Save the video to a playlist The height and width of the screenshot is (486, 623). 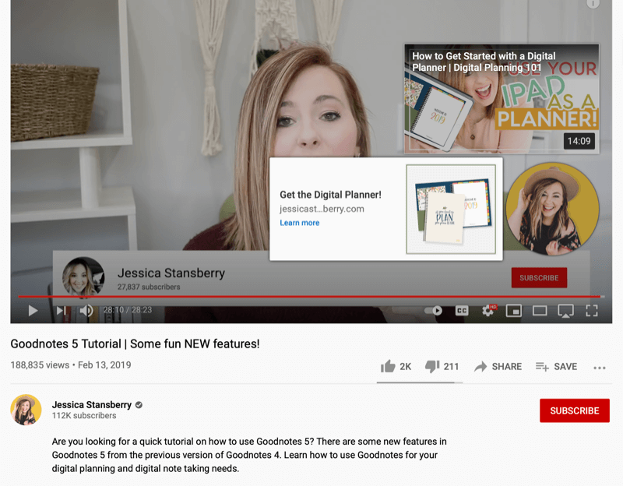pos(556,366)
